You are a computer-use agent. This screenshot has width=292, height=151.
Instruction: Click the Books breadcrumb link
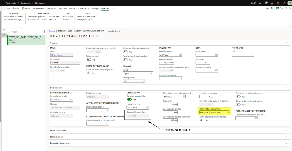52,31
